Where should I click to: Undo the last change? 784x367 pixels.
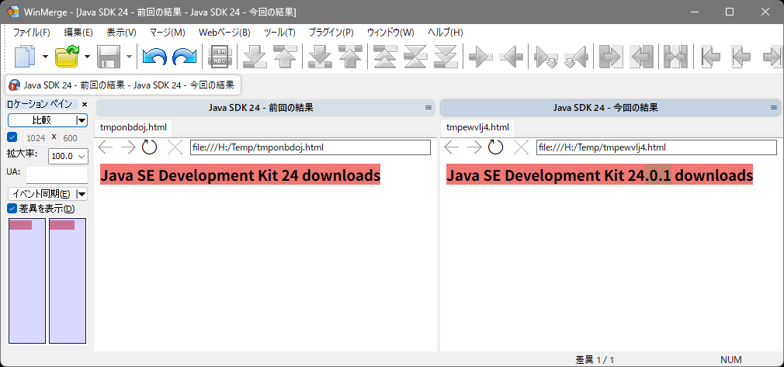coord(154,57)
